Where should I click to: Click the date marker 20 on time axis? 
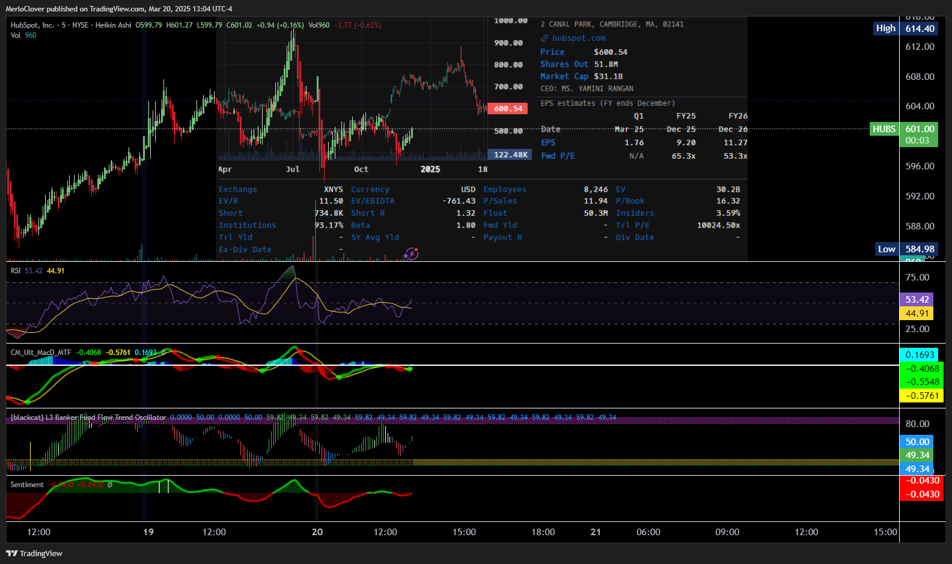(317, 532)
